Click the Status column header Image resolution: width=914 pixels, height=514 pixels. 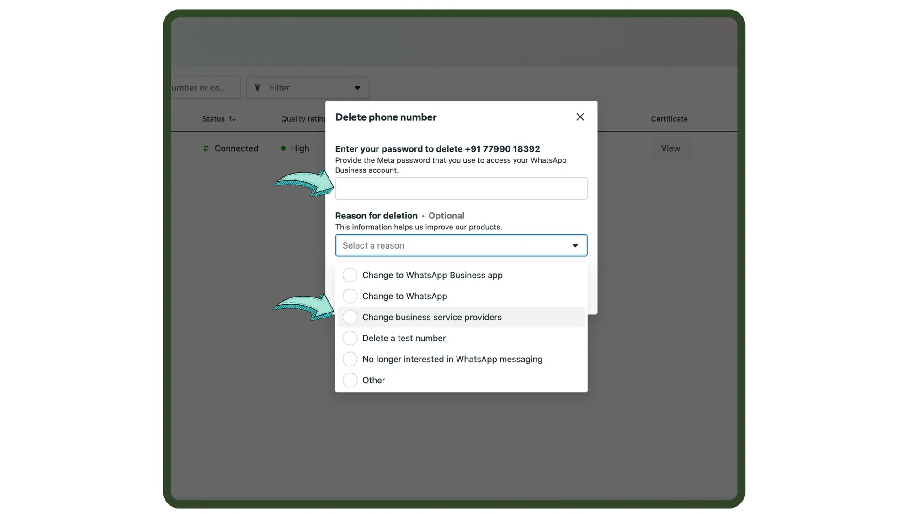(x=213, y=118)
